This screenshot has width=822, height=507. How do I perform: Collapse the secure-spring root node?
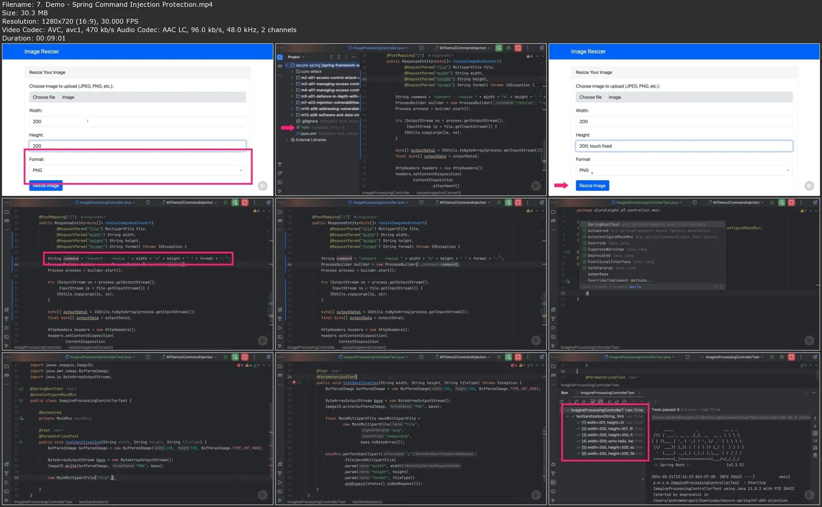[287, 65]
